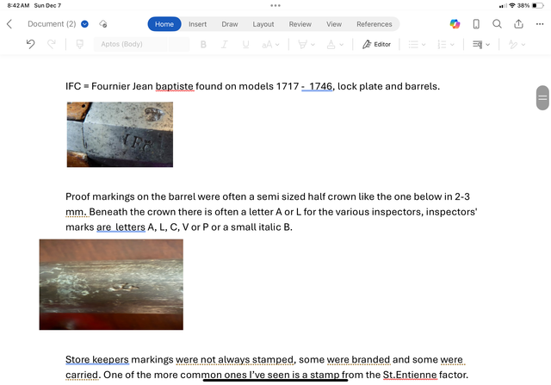Viewport: 551px width, 385px height.
Task: Tap grammar-flagged "- 1746" text
Action: point(317,86)
